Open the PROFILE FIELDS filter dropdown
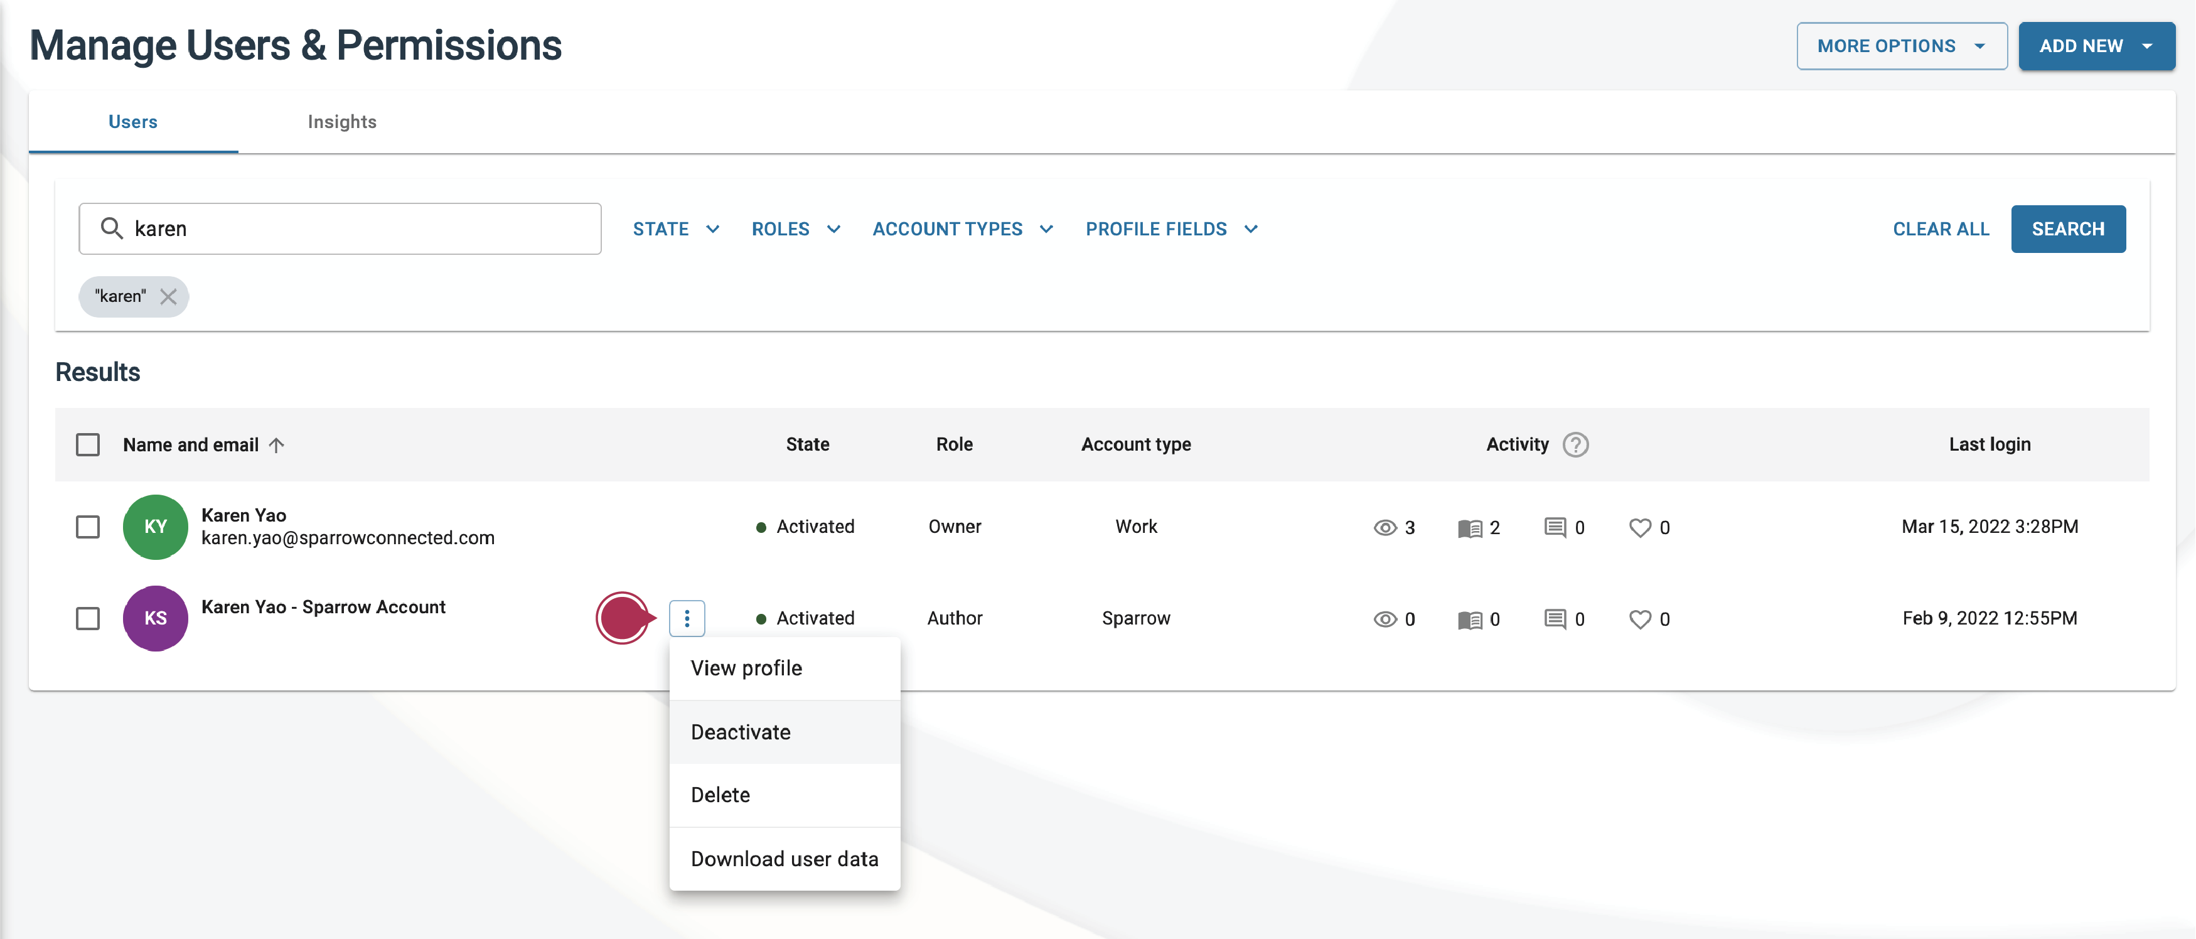The image size is (2196, 939). [1171, 228]
